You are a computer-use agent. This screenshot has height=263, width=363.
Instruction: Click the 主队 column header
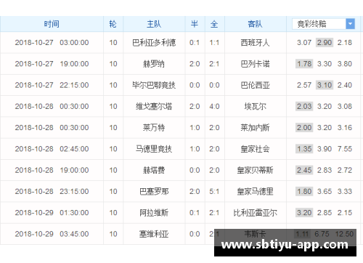tap(154, 24)
